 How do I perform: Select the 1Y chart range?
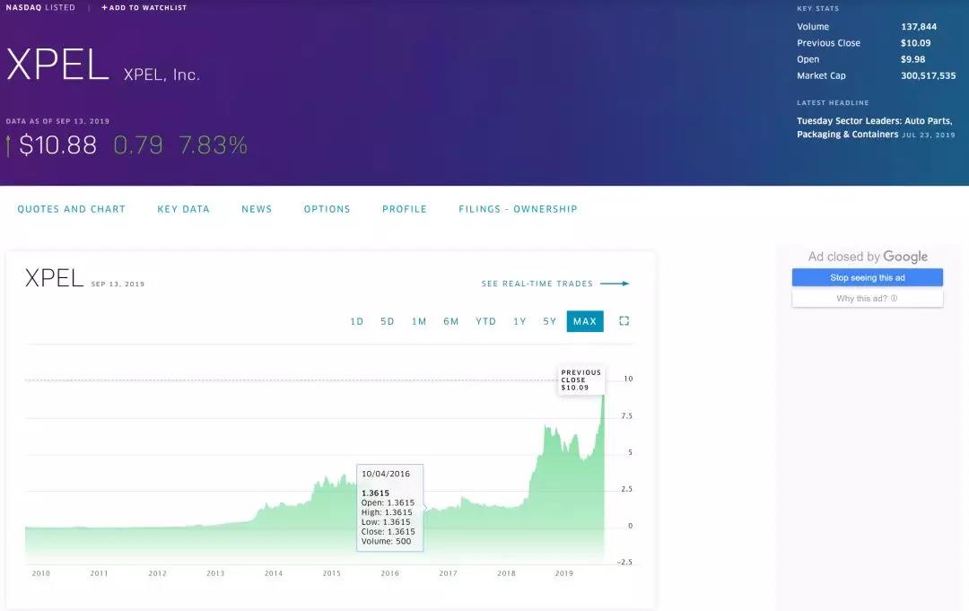point(519,321)
